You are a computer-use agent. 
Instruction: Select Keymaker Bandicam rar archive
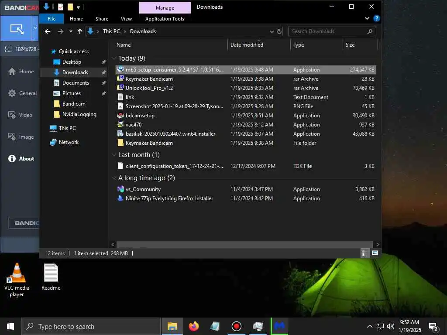tap(245, 79)
